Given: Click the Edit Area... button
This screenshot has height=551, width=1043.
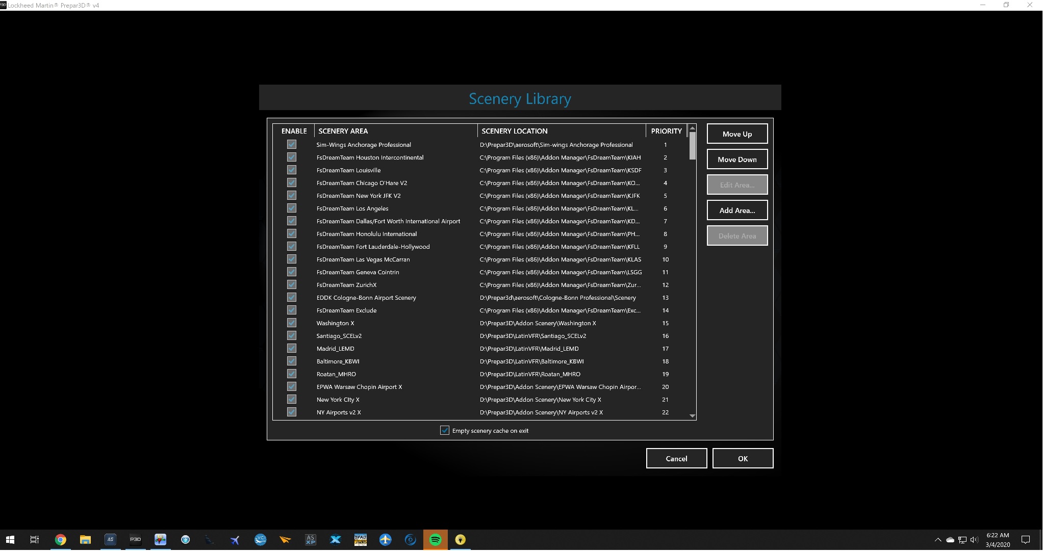Looking at the screenshot, I should tap(737, 185).
